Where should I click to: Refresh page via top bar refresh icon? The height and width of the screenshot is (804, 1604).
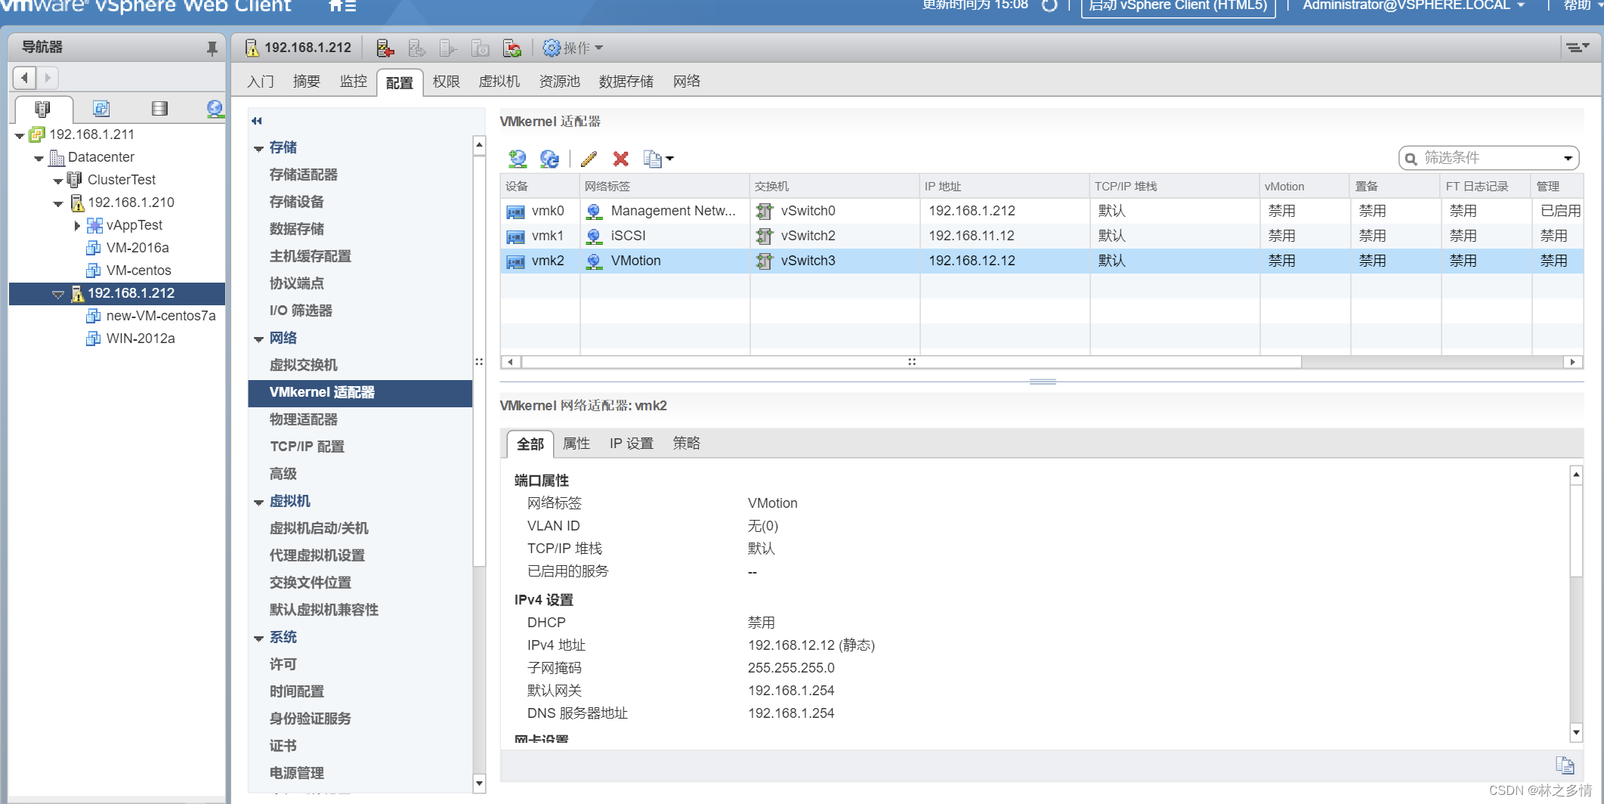click(1049, 6)
